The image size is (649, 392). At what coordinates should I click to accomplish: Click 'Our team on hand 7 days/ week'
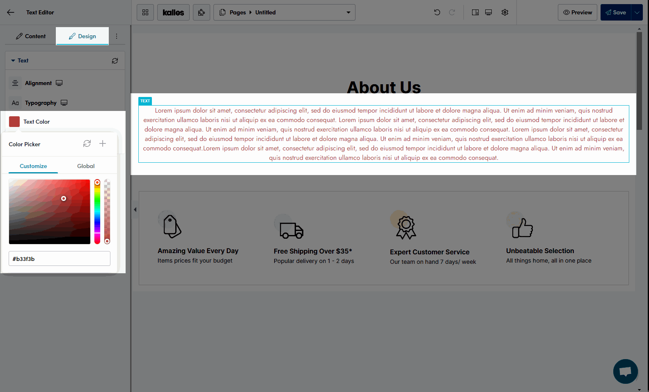433,262
